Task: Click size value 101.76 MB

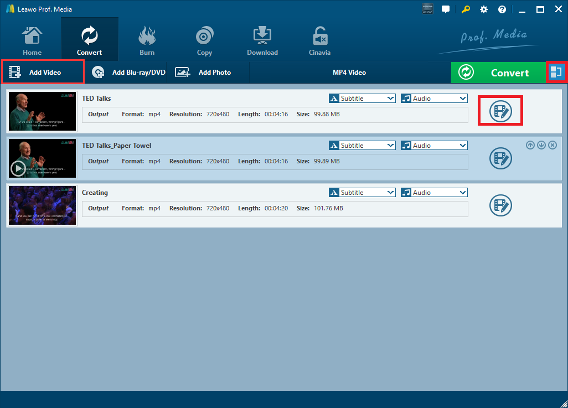Action: pyautogui.click(x=328, y=208)
